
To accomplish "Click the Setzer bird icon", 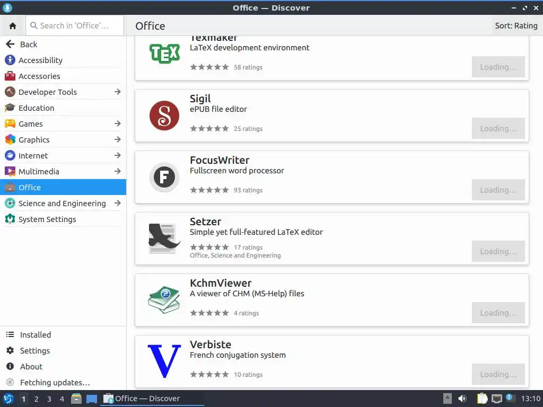I will point(164,238).
